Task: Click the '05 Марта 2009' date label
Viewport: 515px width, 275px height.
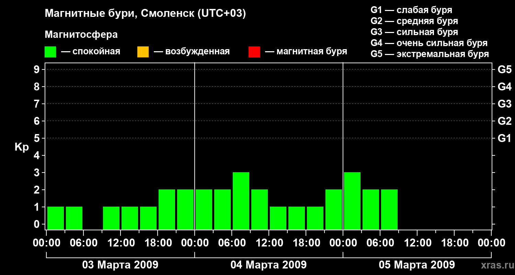Action: point(417,265)
